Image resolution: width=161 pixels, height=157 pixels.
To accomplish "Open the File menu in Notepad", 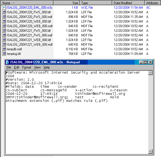I will click(9, 67).
